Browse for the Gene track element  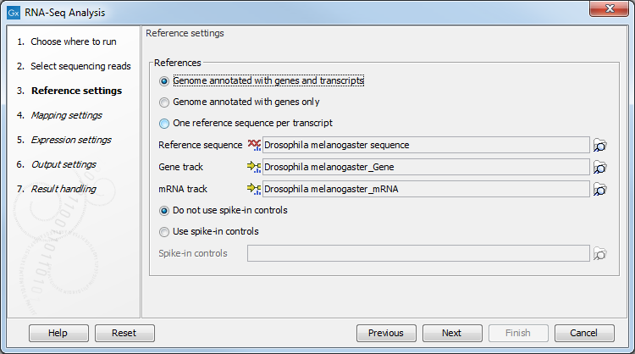pyautogui.click(x=599, y=167)
